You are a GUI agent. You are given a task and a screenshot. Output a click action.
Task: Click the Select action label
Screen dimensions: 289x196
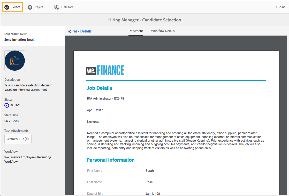click(16, 7)
